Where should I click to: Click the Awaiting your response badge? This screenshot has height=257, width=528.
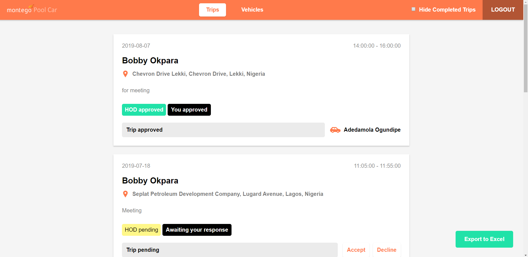click(197, 230)
